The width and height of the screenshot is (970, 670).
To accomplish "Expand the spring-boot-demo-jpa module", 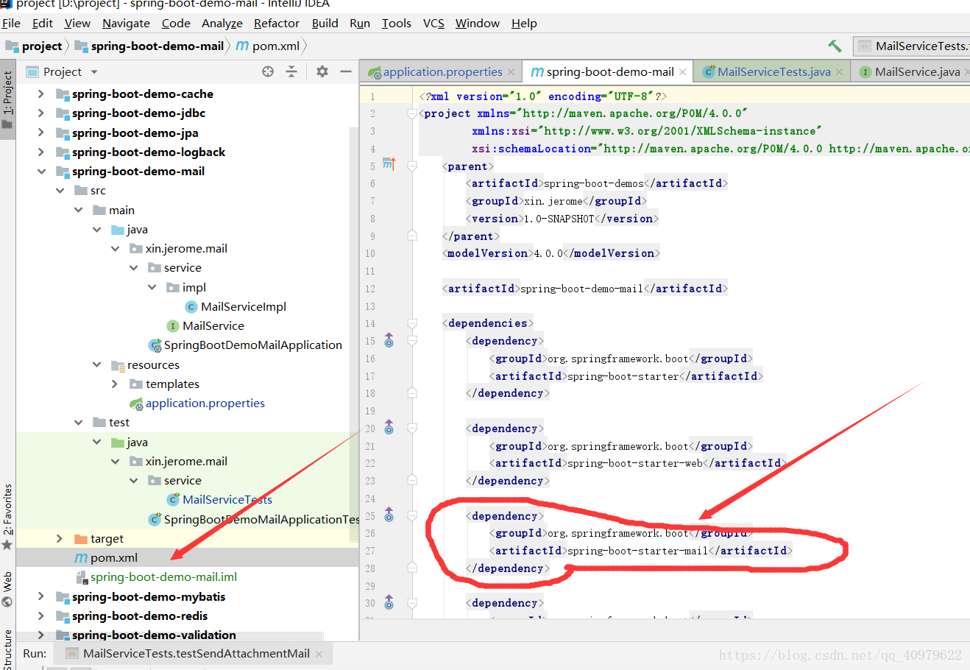I will [41, 133].
